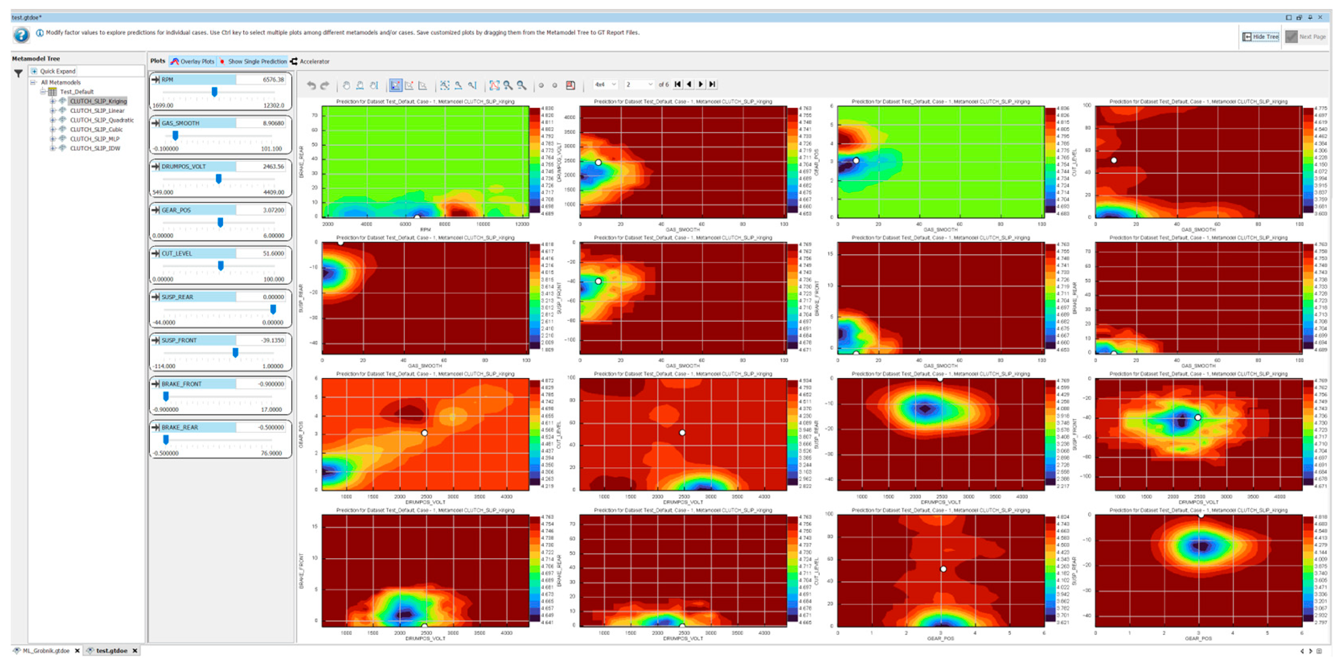Click the Accelerator button

[x=310, y=62]
